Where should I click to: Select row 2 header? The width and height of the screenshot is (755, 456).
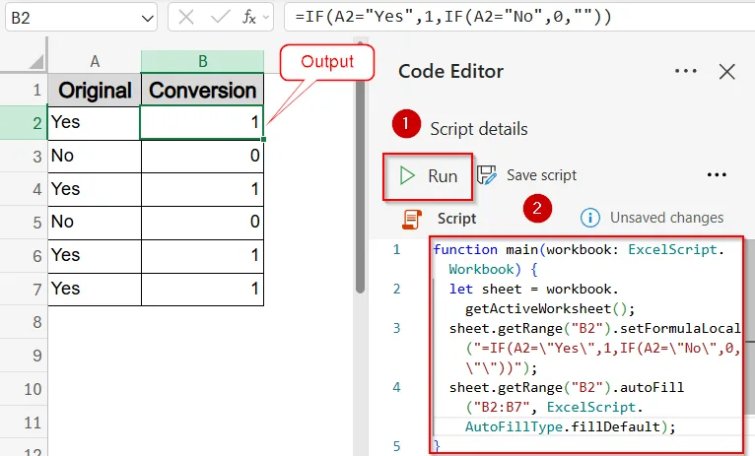point(24,123)
